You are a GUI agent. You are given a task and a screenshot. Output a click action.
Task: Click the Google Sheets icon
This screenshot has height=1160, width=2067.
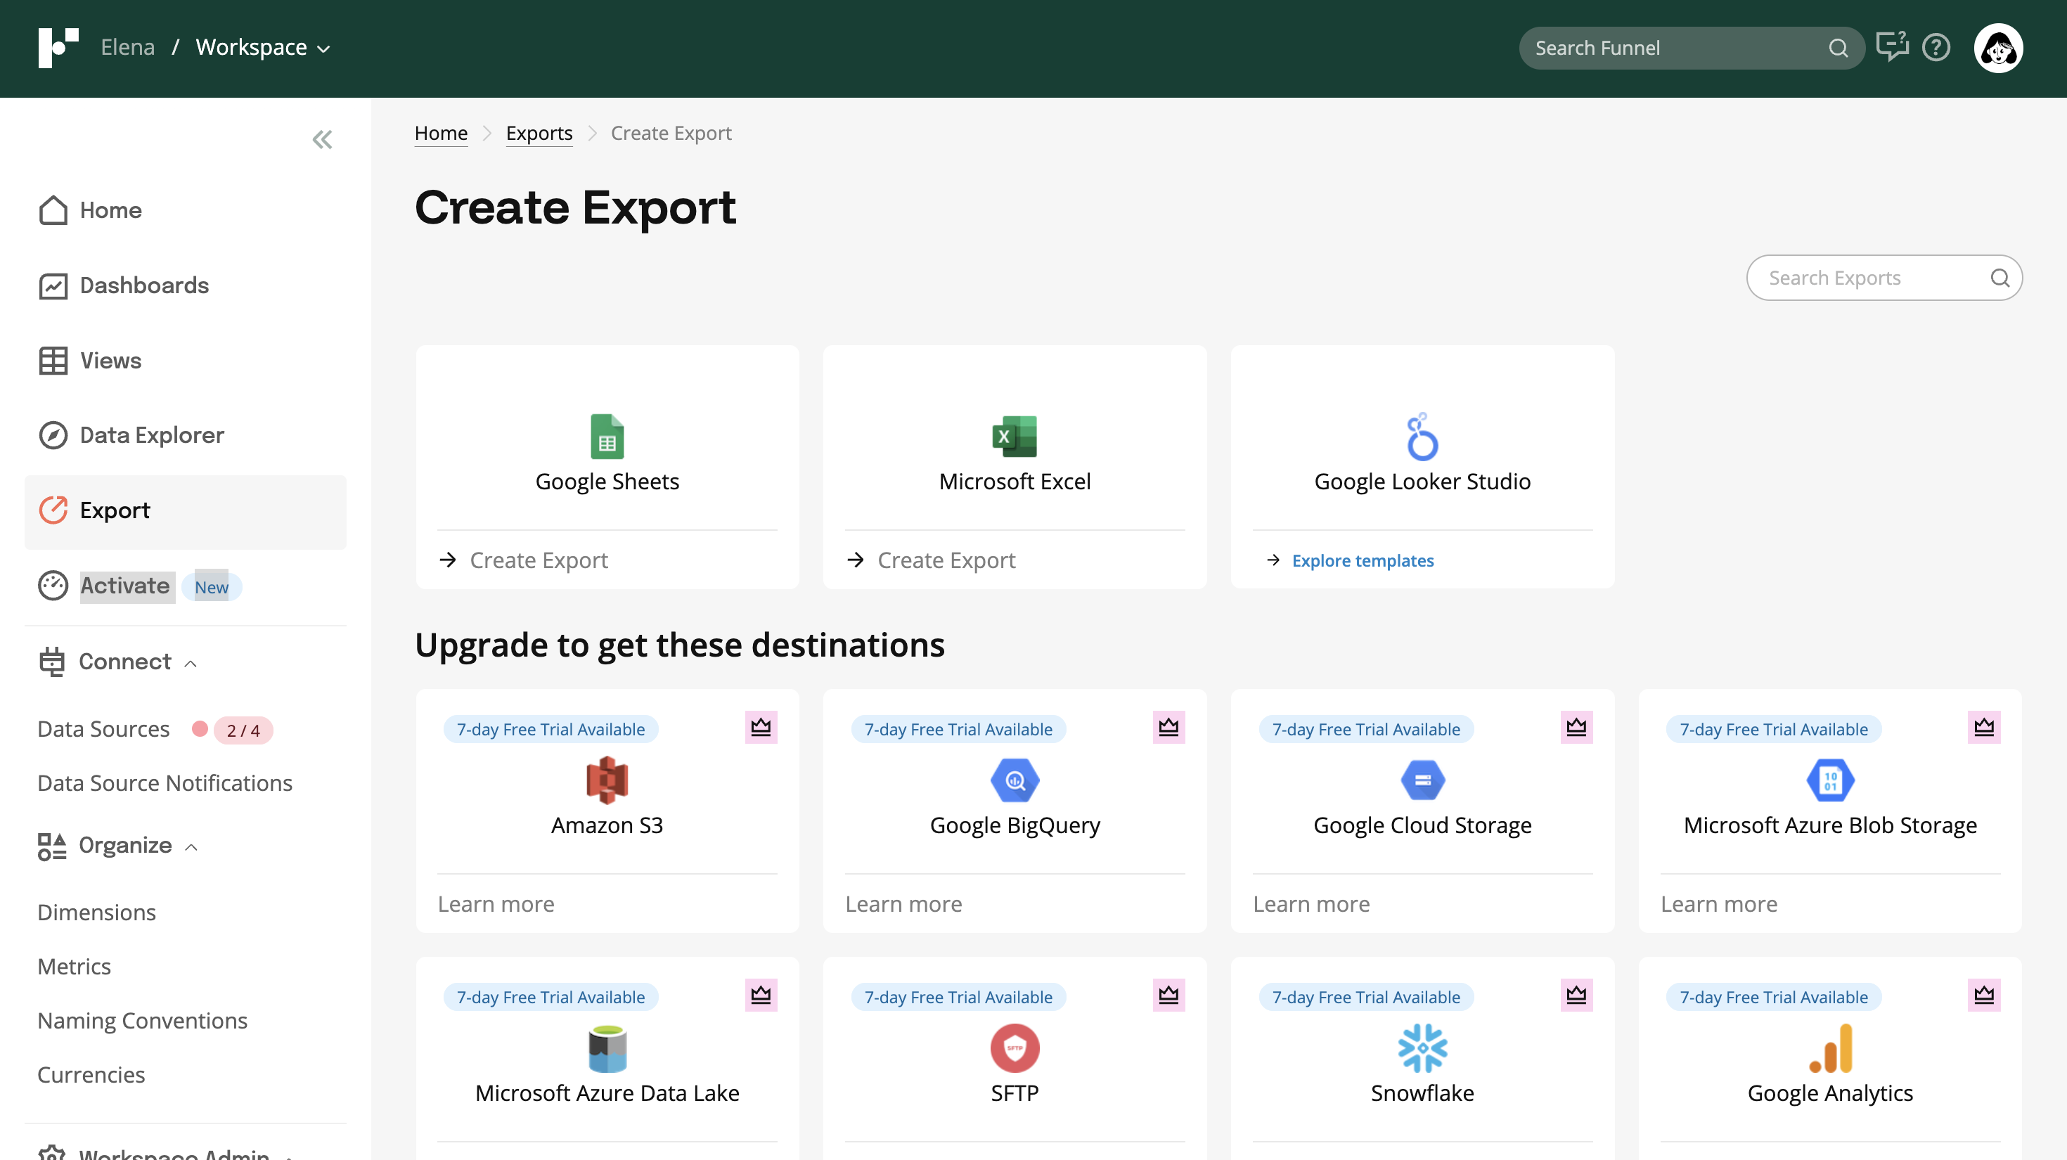point(607,437)
